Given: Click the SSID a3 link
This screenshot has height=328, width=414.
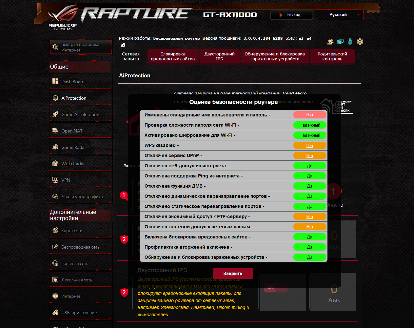Looking at the screenshot, I should pos(301,38).
